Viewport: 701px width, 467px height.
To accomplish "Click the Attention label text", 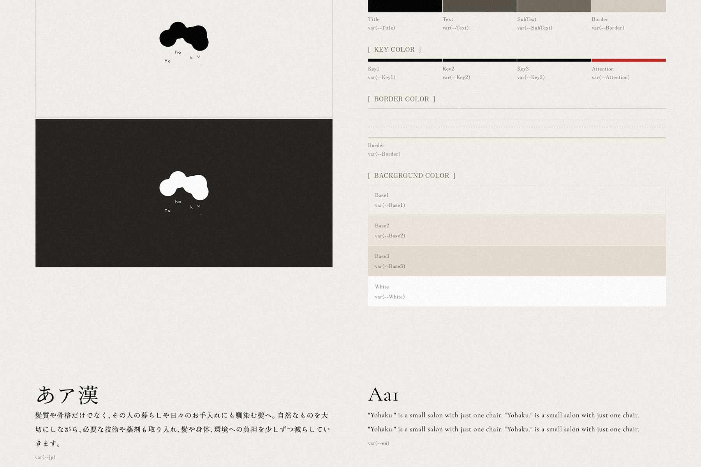I will 603,69.
